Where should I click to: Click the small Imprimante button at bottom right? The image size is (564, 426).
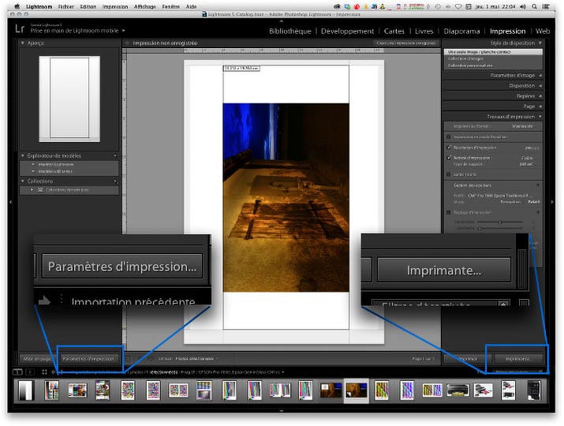[517, 359]
